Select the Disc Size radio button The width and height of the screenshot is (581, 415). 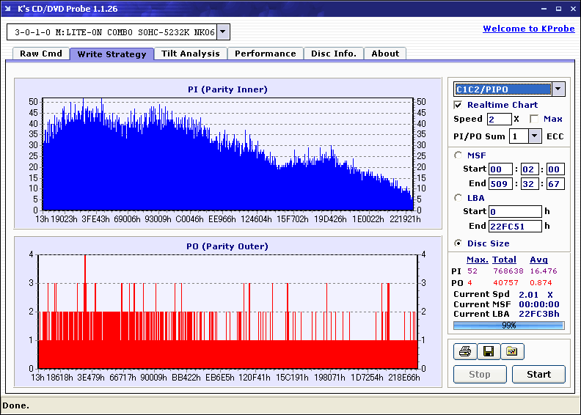click(458, 243)
